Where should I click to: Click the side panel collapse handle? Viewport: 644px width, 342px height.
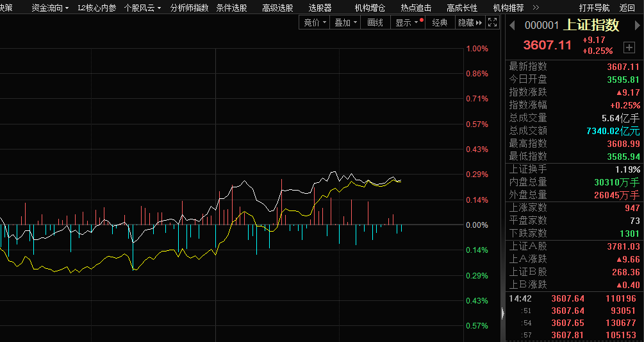[x=503, y=314]
